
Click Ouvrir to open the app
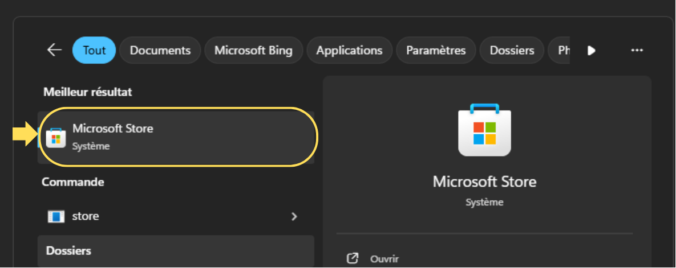point(384,259)
